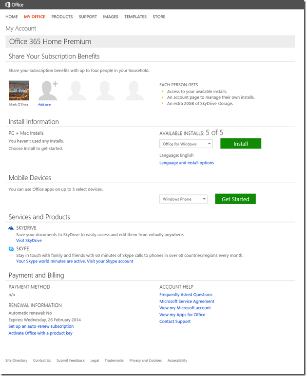Follow the Visit SkyDrive link
This screenshot has height=376, width=306.
point(29,241)
